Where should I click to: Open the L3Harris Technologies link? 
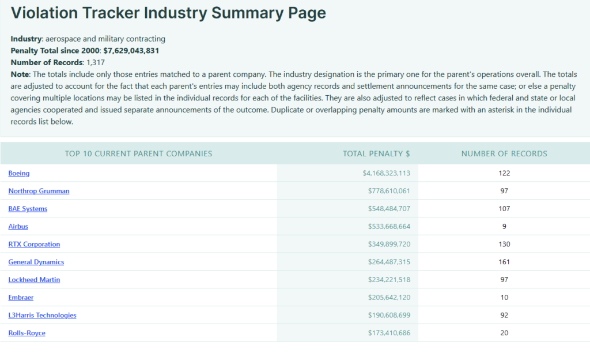point(42,316)
